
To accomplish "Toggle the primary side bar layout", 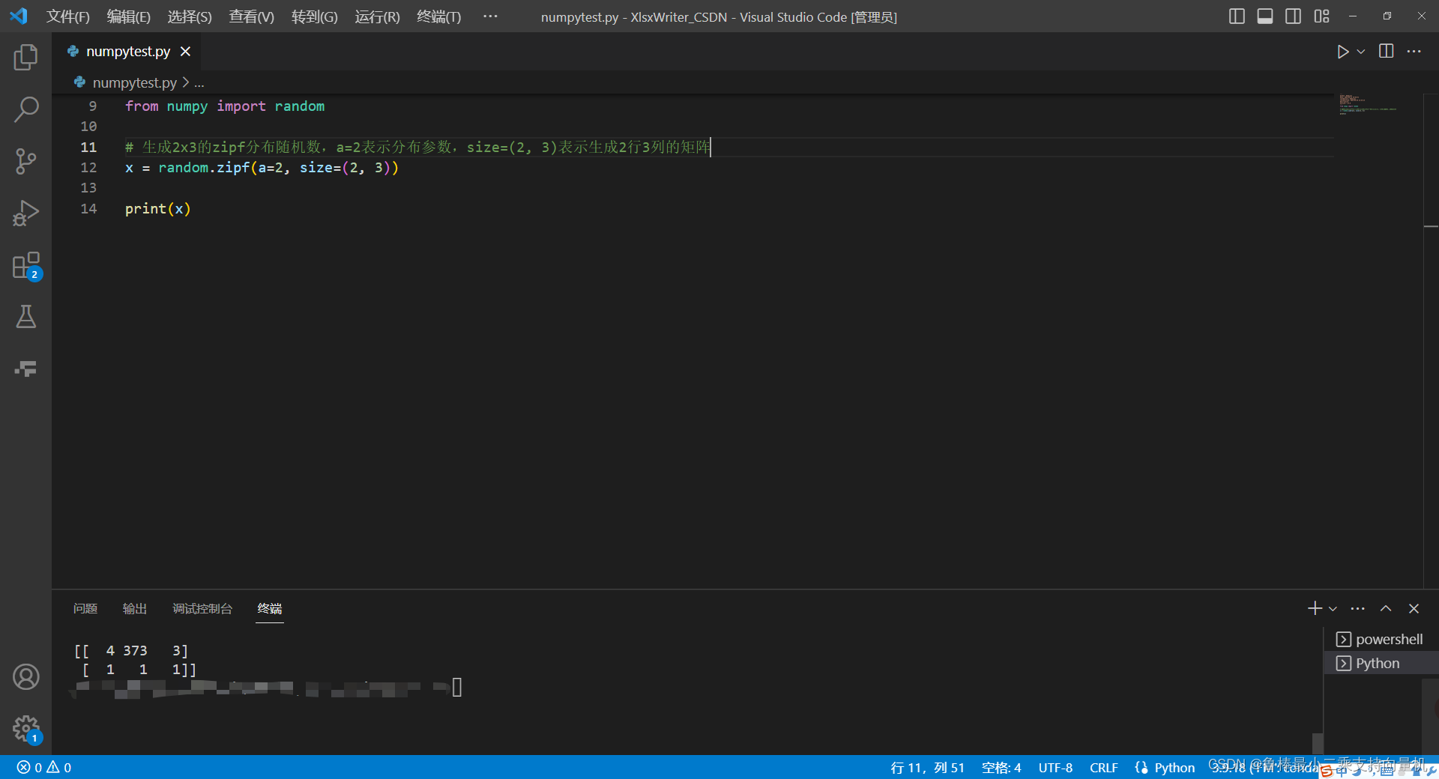I will tap(1237, 16).
